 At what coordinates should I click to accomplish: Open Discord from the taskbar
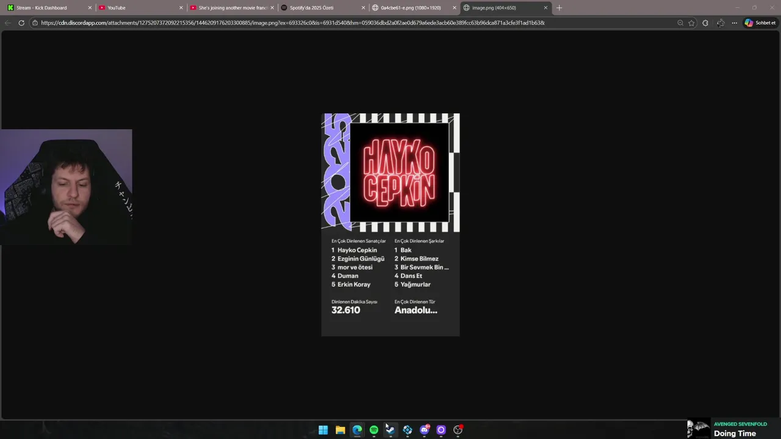pyautogui.click(x=425, y=430)
